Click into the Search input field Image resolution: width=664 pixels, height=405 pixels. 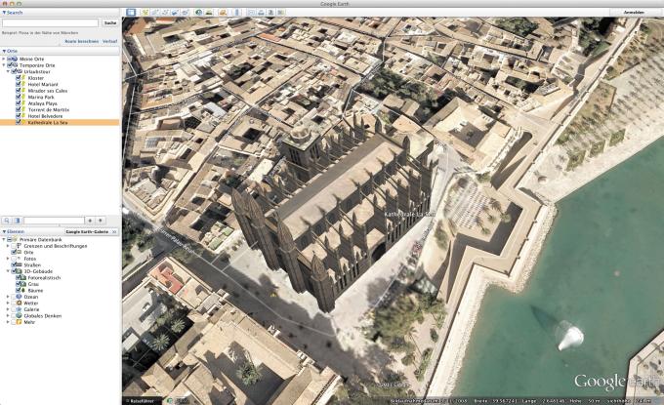[51, 22]
